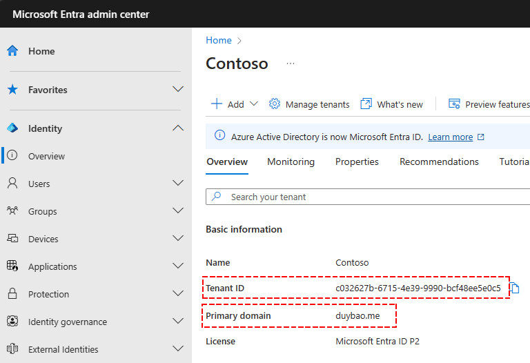The height and width of the screenshot is (363, 530).
Task: Expand the Protection menu chevron
Action: (178, 293)
